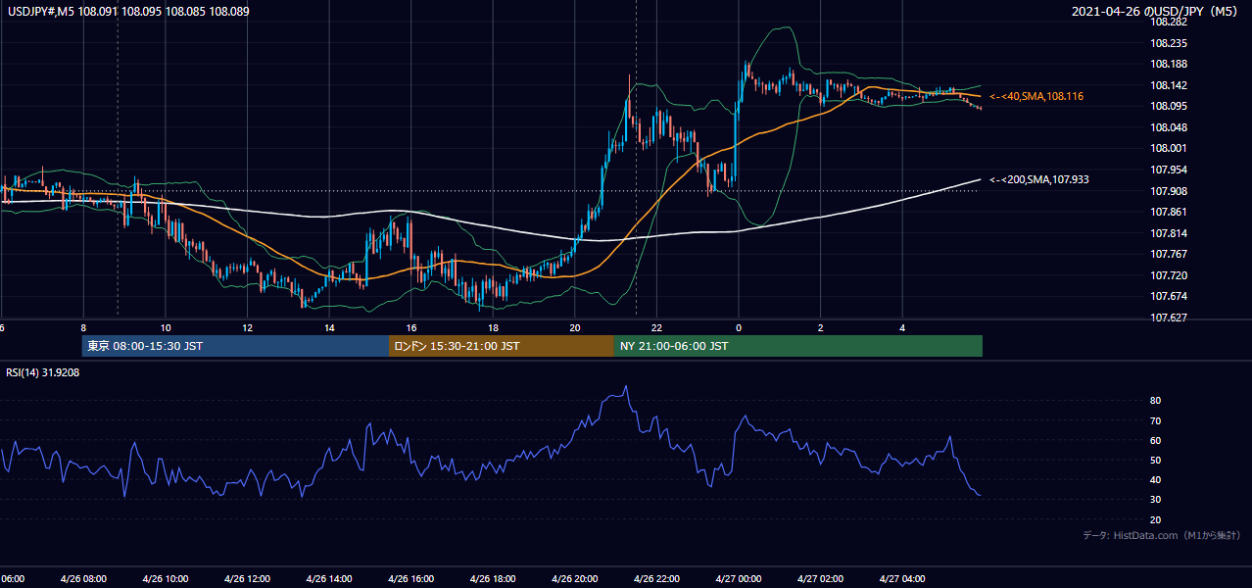Viewport: 1252px width, 588px height.
Task: Click RSI axis level 60
Action: [x=1156, y=440]
